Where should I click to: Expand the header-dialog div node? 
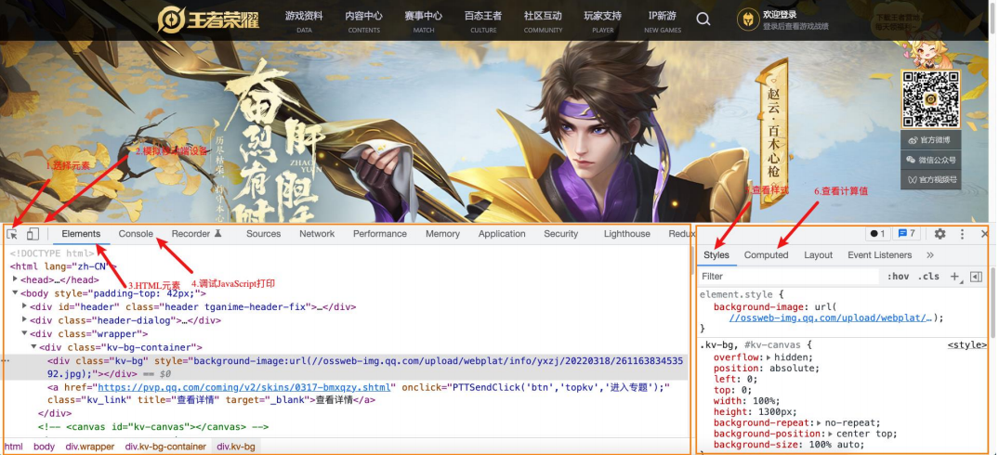25,320
